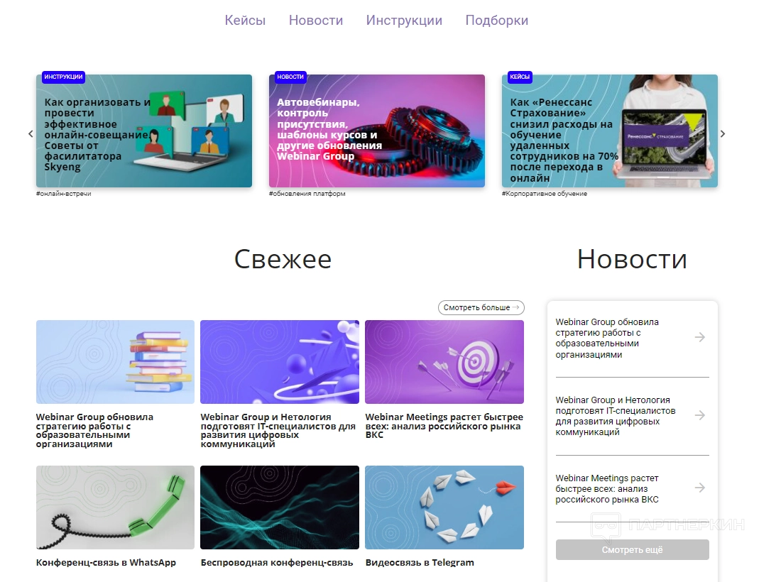Open card title Webinar Meetings растет быстрее
781x582 pixels.
pyautogui.click(x=444, y=426)
